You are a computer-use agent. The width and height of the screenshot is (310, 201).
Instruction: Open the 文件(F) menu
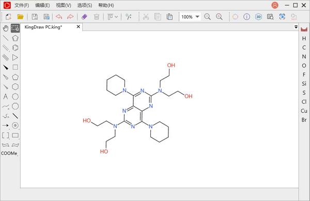pyautogui.click(x=22, y=5)
